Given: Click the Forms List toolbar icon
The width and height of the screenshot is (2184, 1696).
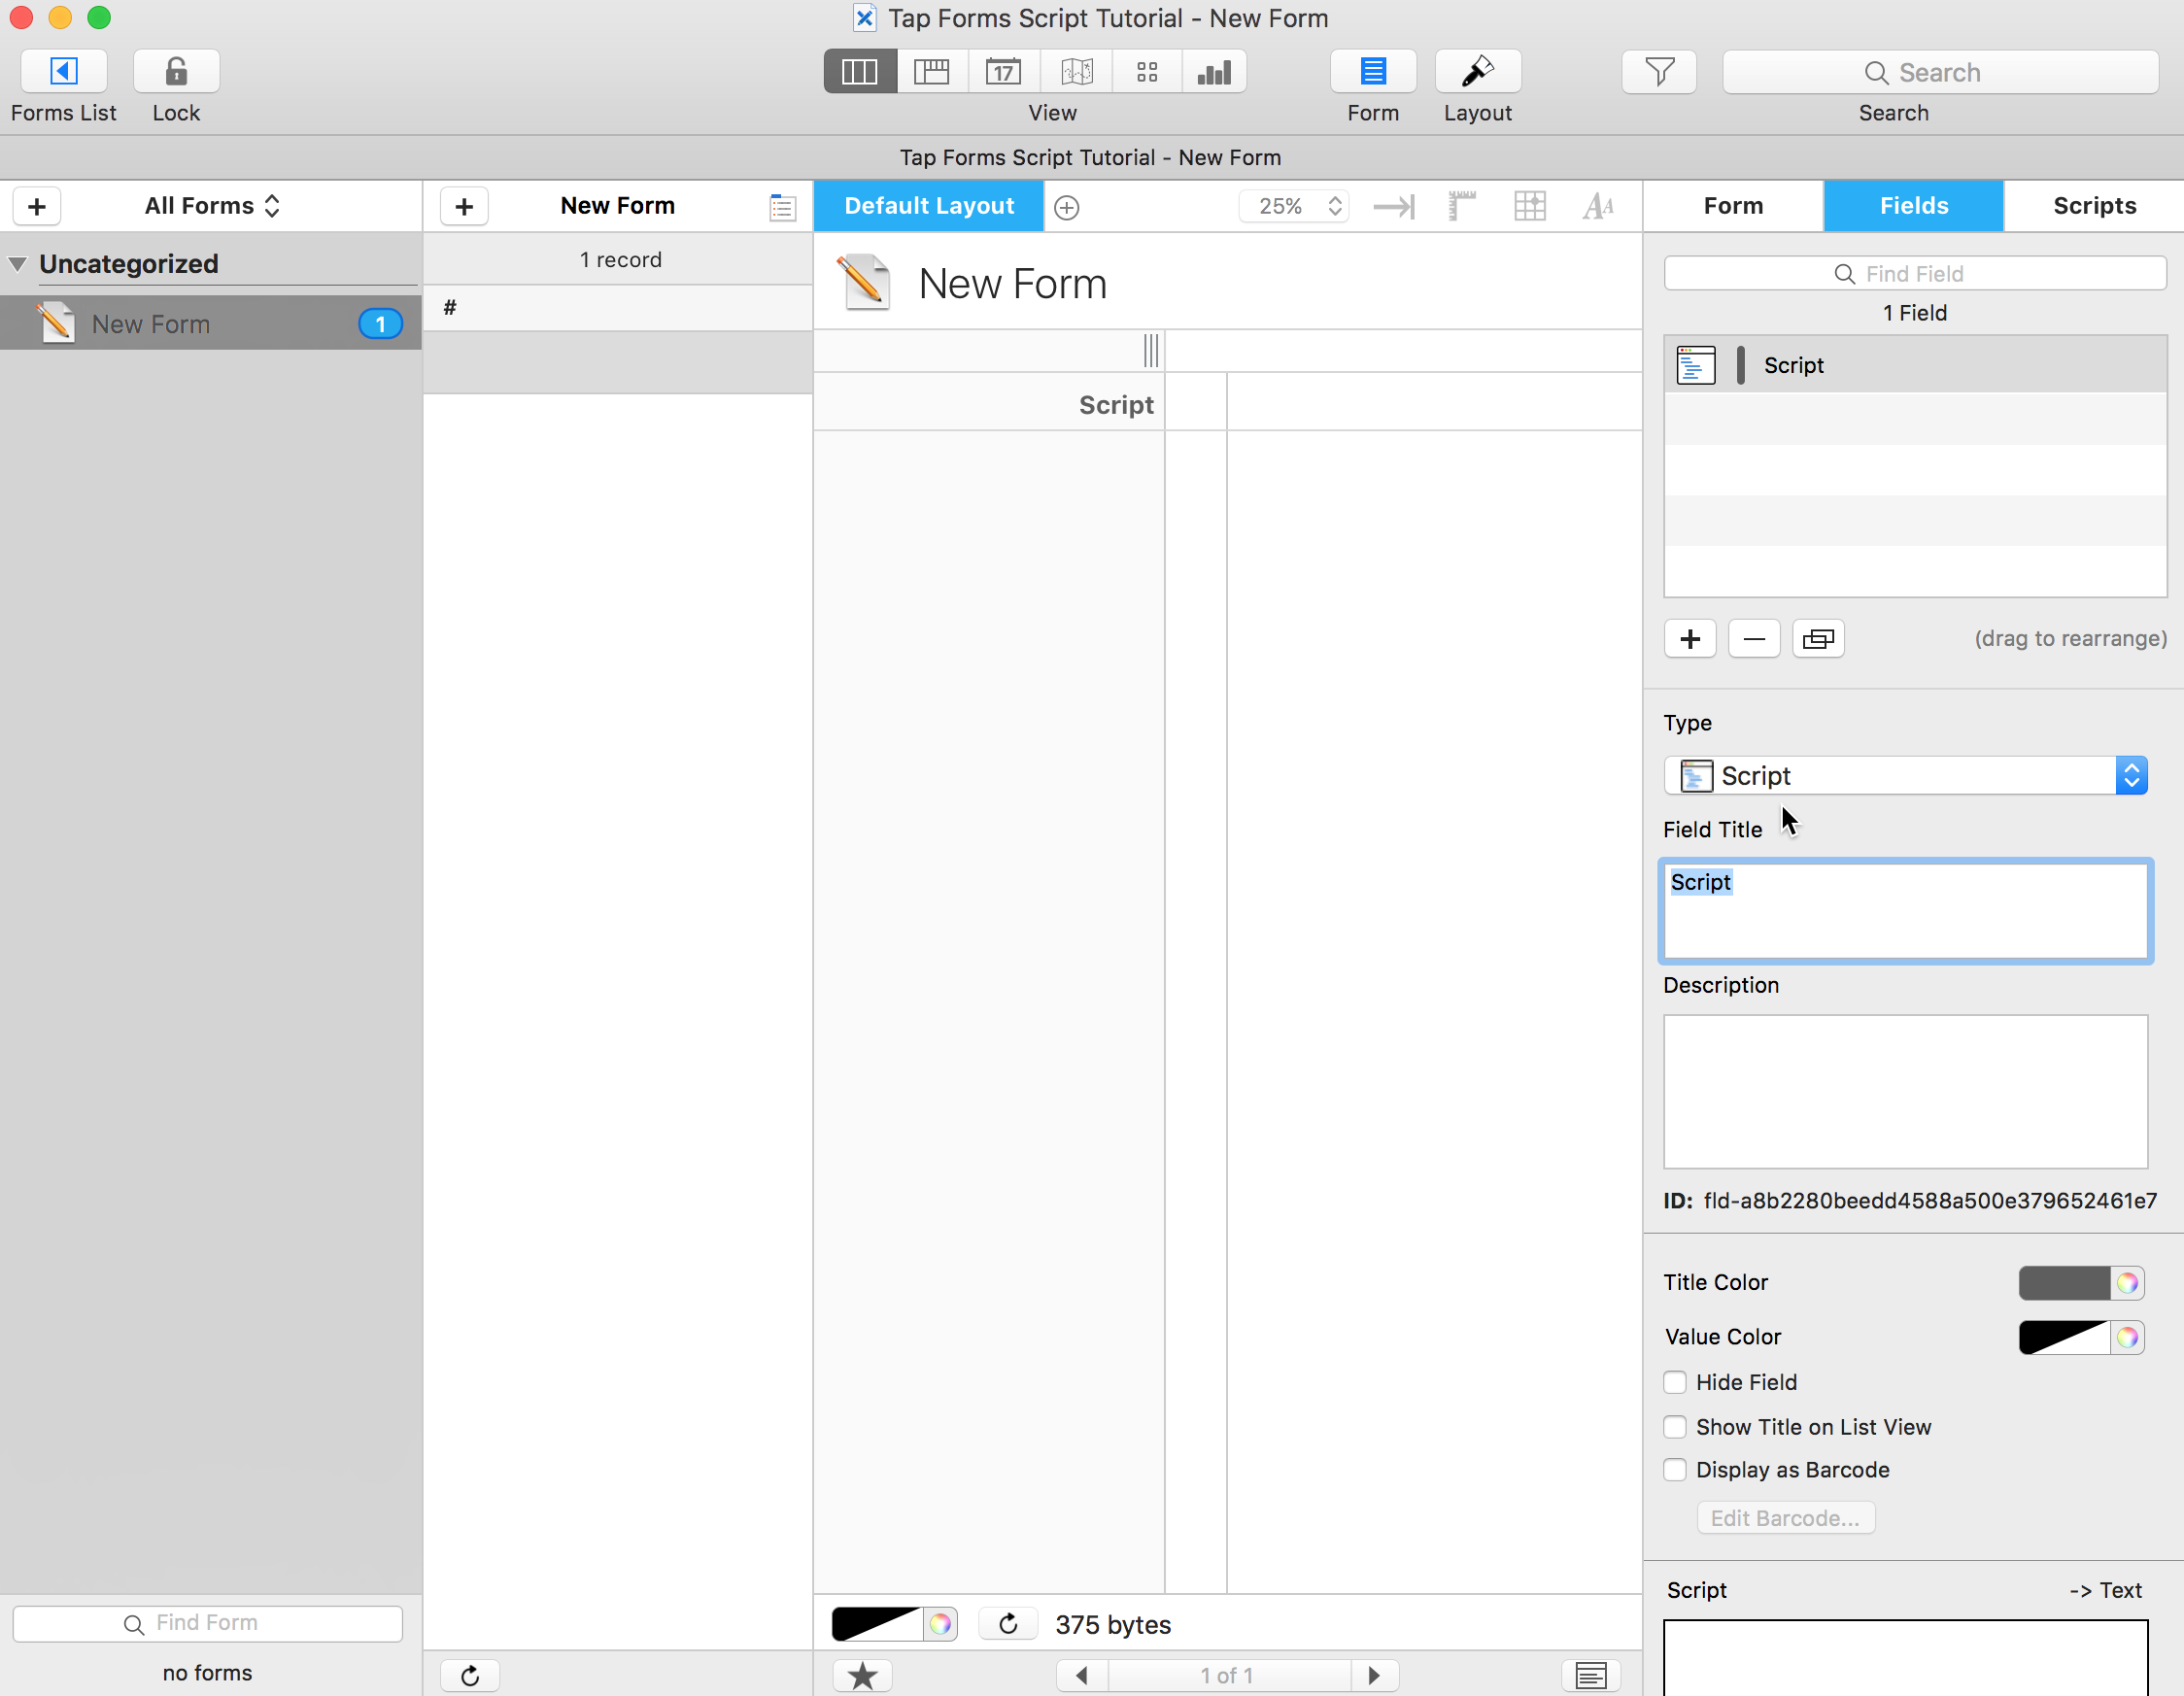Looking at the screenshot, I should pyautogui.click(x=63, y=71).
